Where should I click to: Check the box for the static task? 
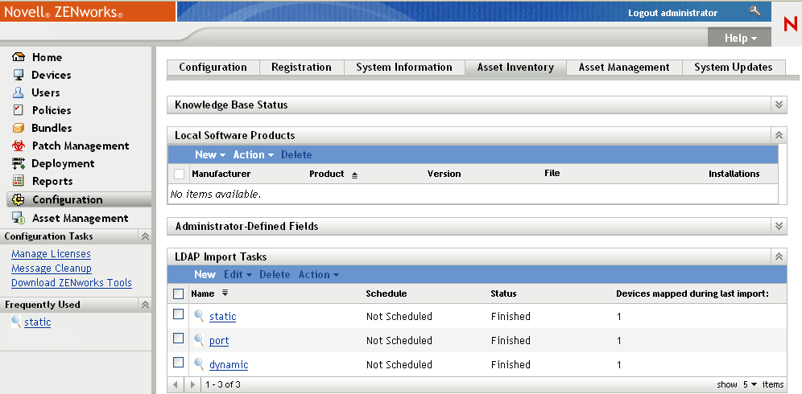[x=179, y=315]
